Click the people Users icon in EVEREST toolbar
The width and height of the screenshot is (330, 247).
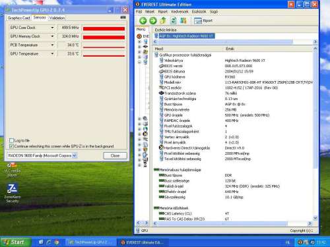click(183, 20)
